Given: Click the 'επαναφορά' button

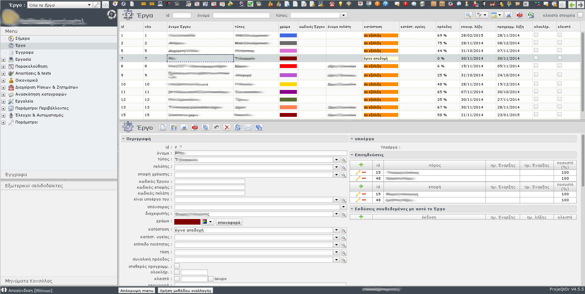Looking at the screenshot, I should click(x=229, y=222).
